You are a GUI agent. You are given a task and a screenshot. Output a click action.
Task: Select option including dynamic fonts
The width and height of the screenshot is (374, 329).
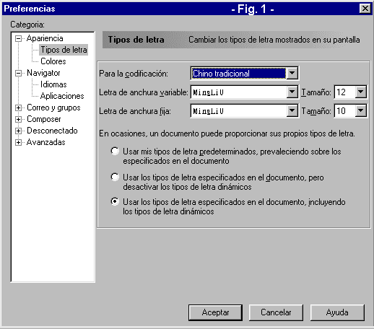[x=115, y=201]
